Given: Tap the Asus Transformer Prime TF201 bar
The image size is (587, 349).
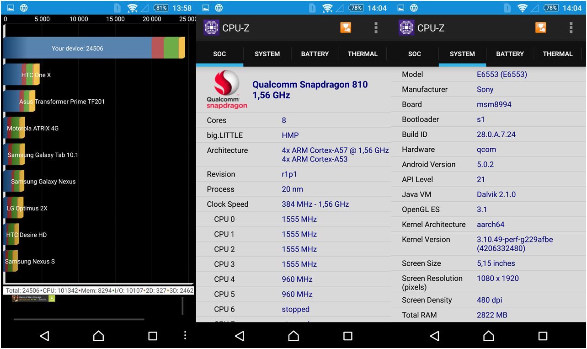Looking at the screenshot, I should (19, 101).
